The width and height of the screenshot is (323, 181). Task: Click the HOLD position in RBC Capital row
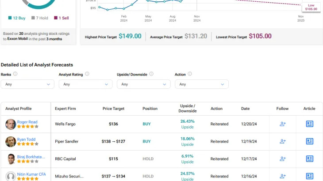pyautogui.click(x=148, y=159)
